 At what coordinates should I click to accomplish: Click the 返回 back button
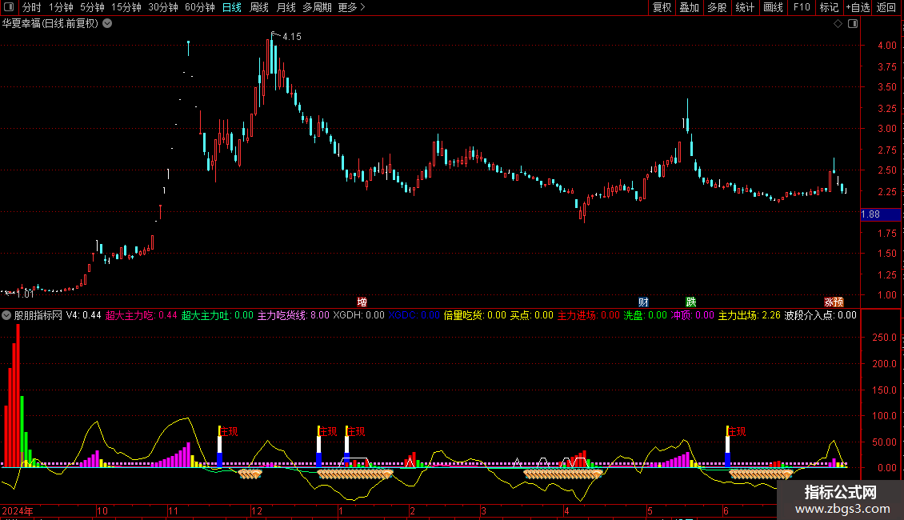pos(886,7)
